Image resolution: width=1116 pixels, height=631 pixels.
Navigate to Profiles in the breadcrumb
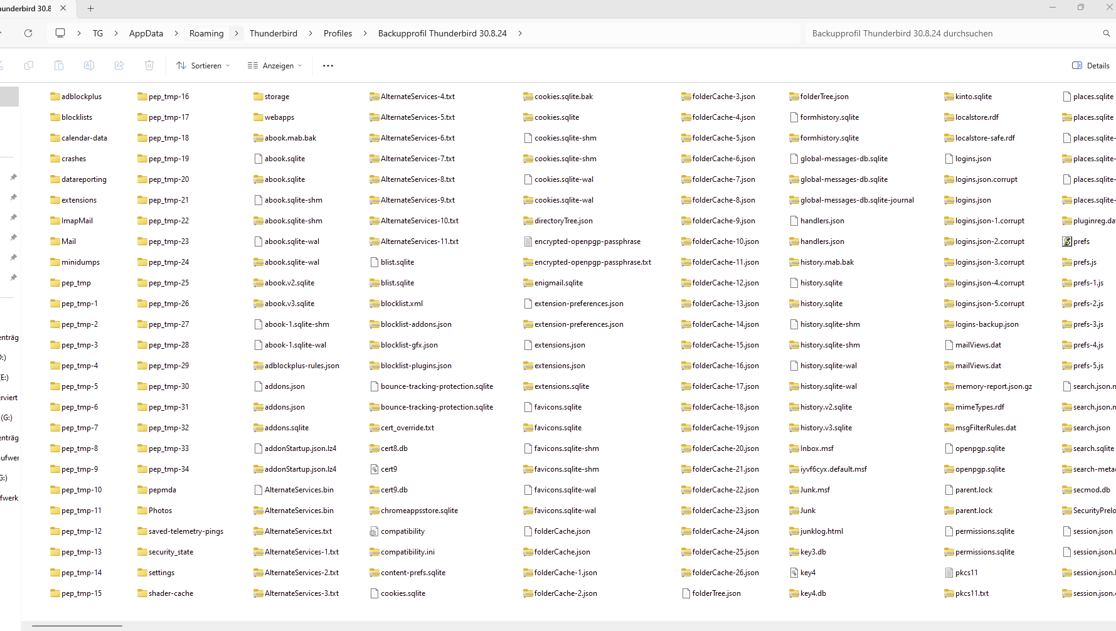tap(337, 33)
